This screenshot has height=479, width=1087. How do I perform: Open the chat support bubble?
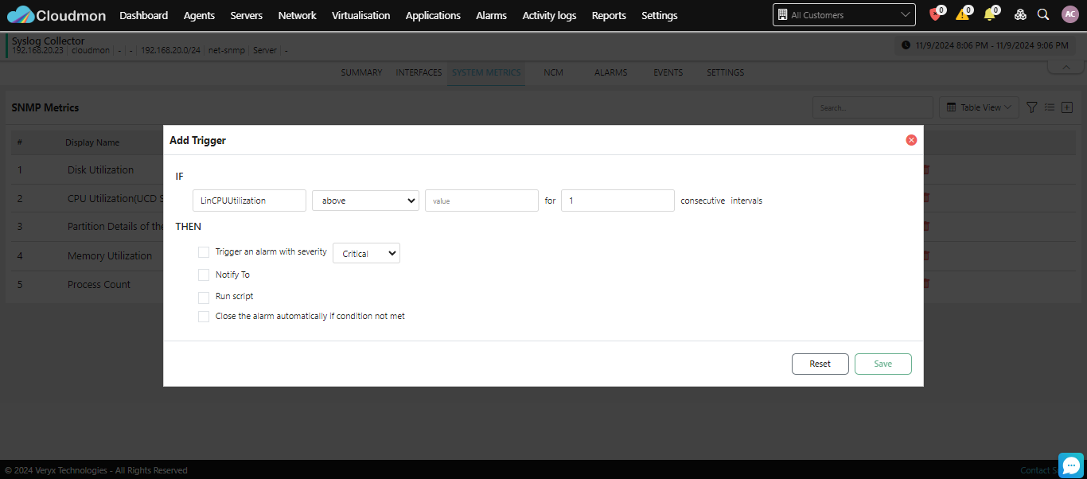[x=1071, y=465]
